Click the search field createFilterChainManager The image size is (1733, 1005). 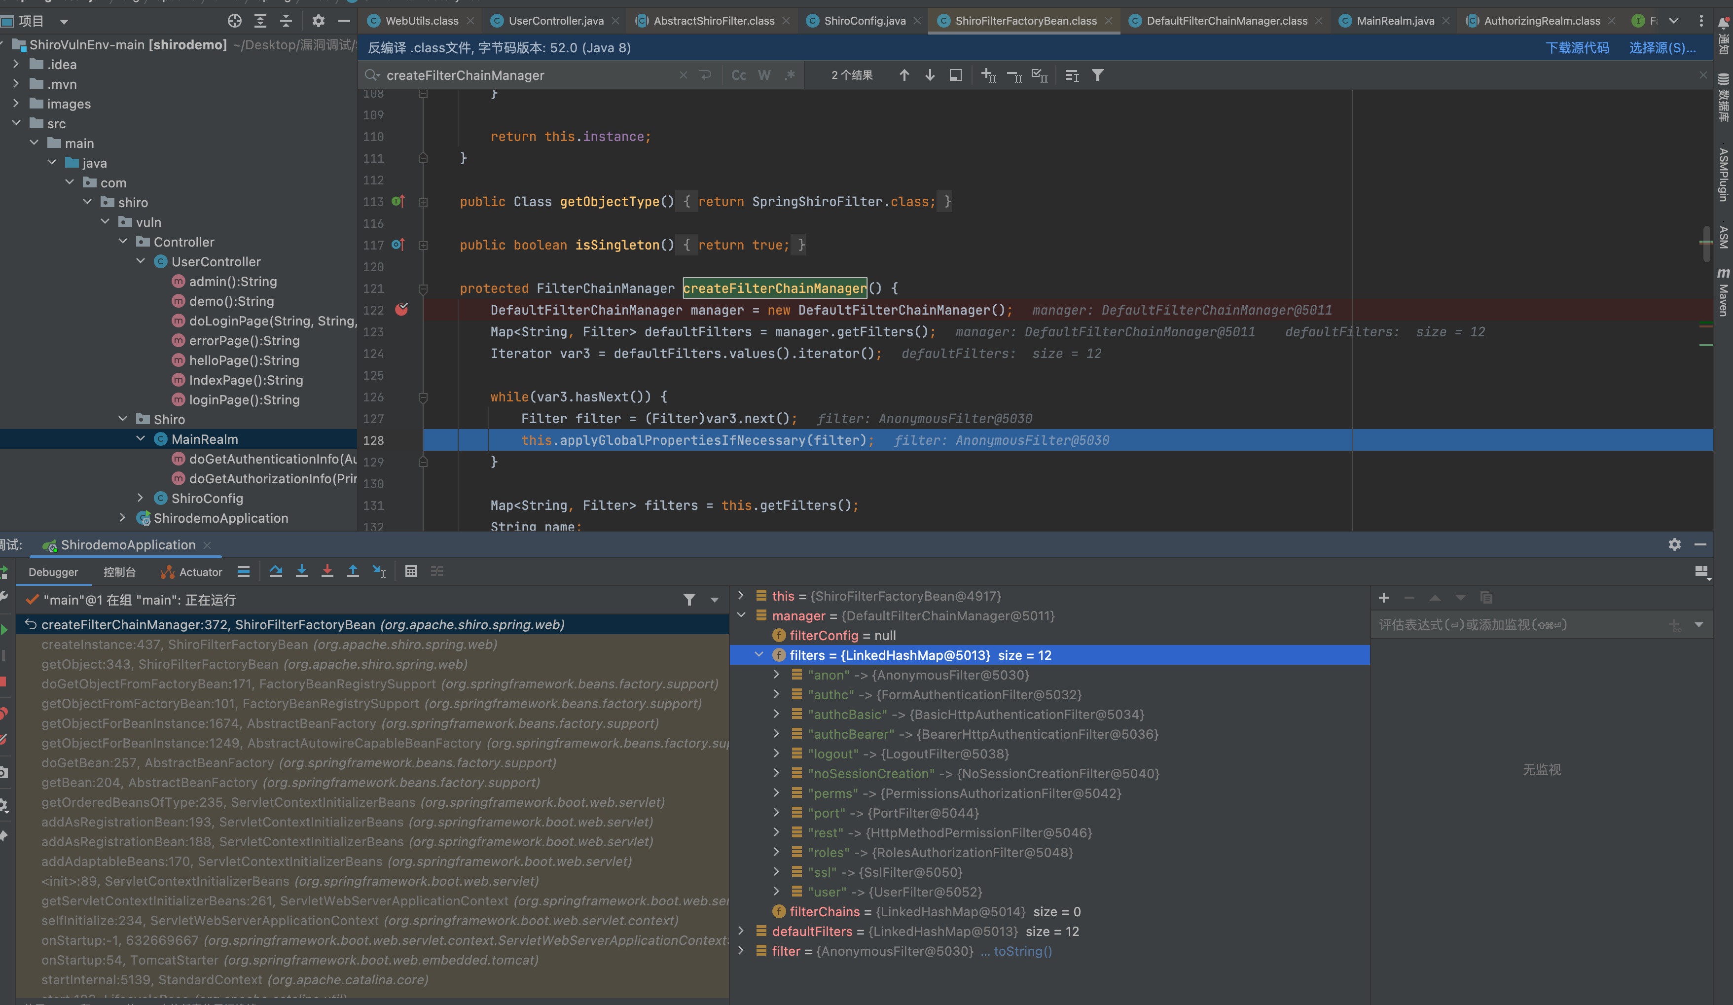[530, 75]
